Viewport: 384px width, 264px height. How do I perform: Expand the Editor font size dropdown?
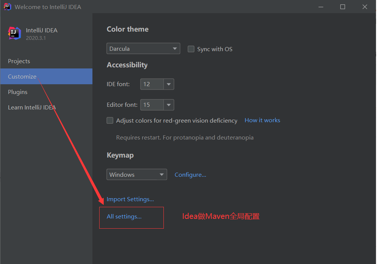point(169,105)
